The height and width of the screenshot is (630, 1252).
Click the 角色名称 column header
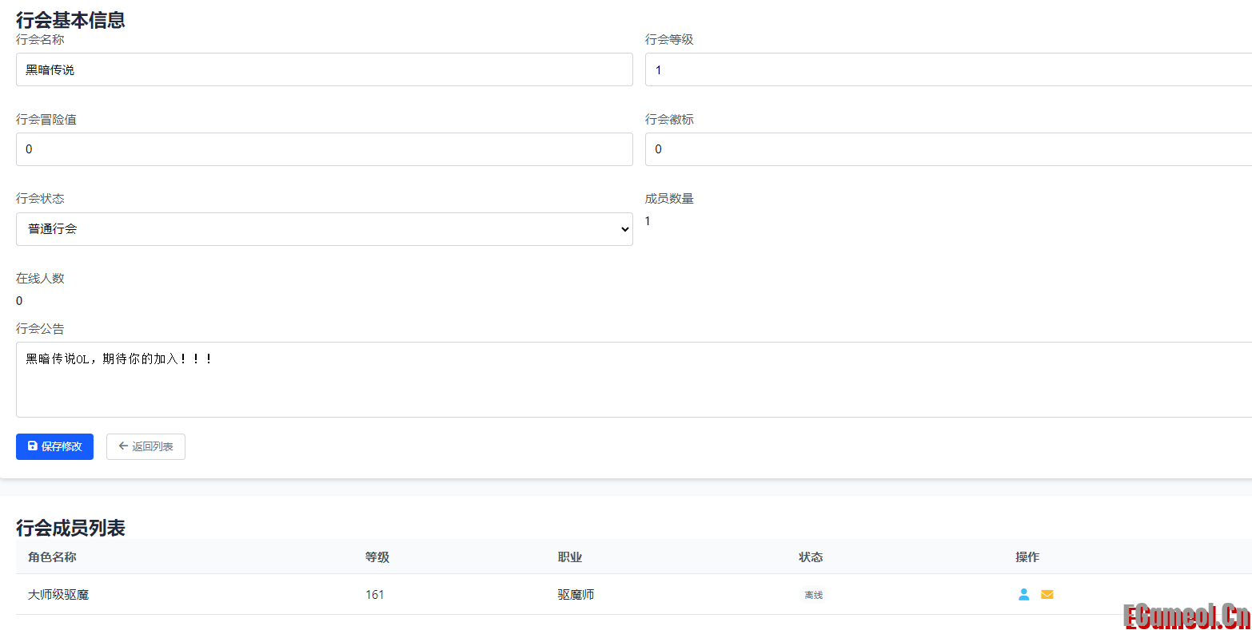[52, 557]
